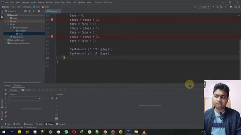Open File Explorer from the taskbar
The width and height of the screenshot is (241, 135).
[136, 132]
